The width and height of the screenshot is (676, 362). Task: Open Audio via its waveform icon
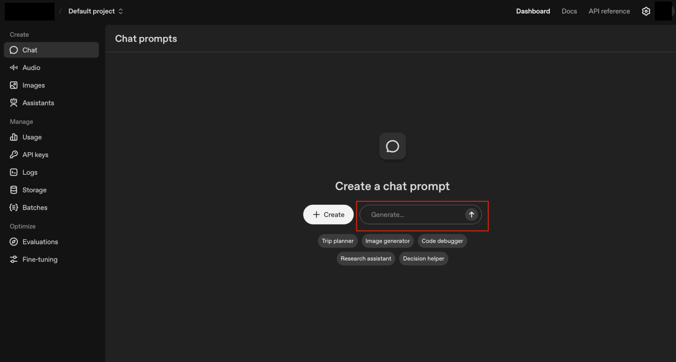point(14,68)
